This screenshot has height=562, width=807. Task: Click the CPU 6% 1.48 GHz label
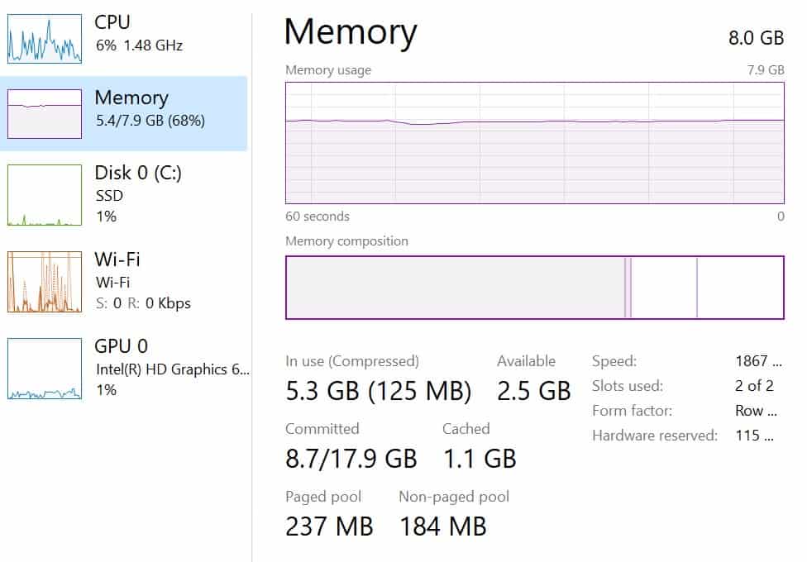coord(139,45)
